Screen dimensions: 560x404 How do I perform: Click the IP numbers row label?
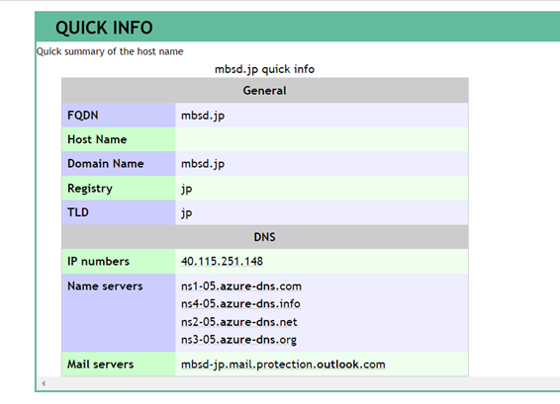(98, 262)
